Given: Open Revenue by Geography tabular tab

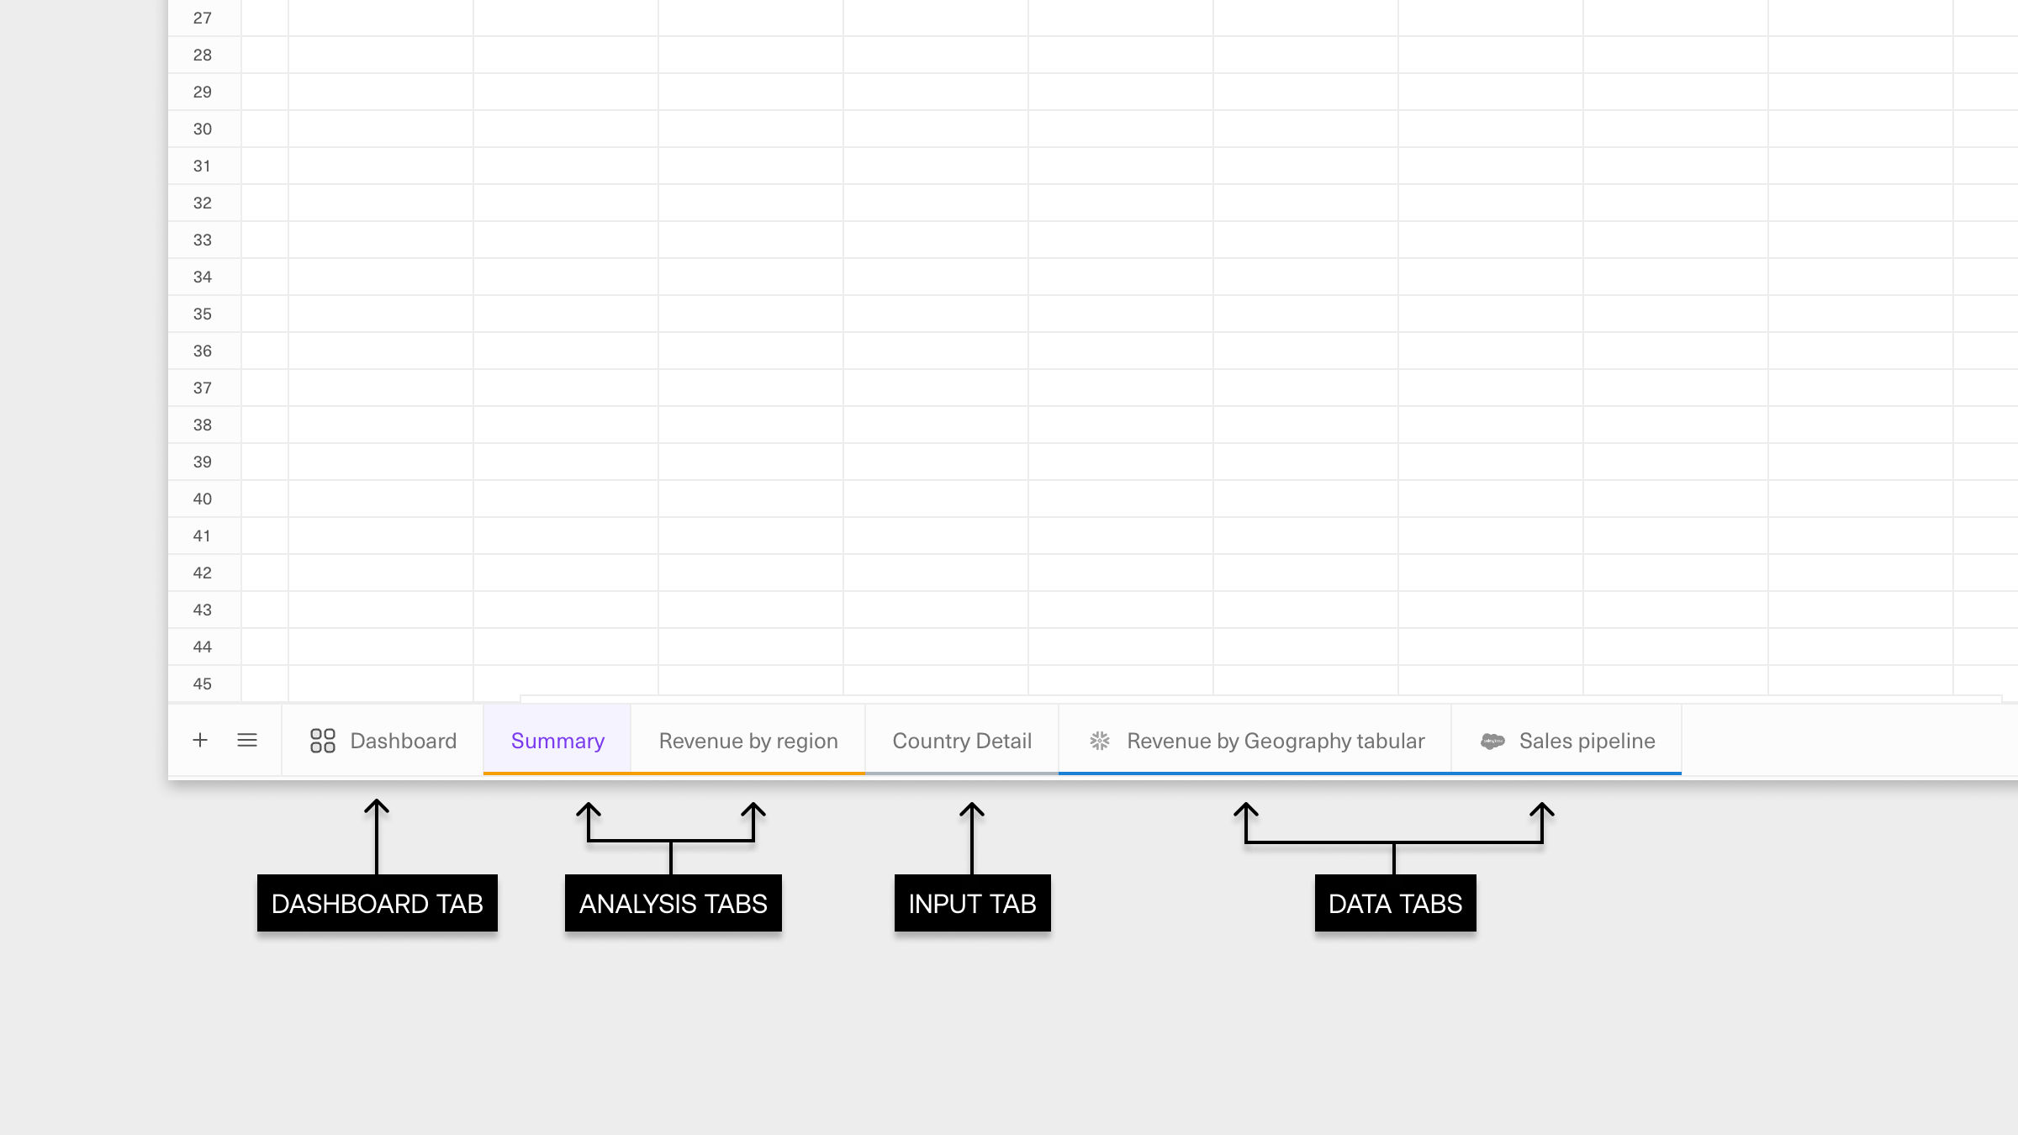Looking at the screenshot, I should [1276, 741].
